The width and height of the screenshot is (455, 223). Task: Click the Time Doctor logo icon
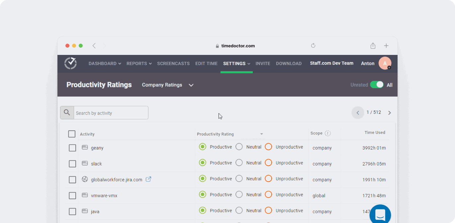(x=70, y=63)
